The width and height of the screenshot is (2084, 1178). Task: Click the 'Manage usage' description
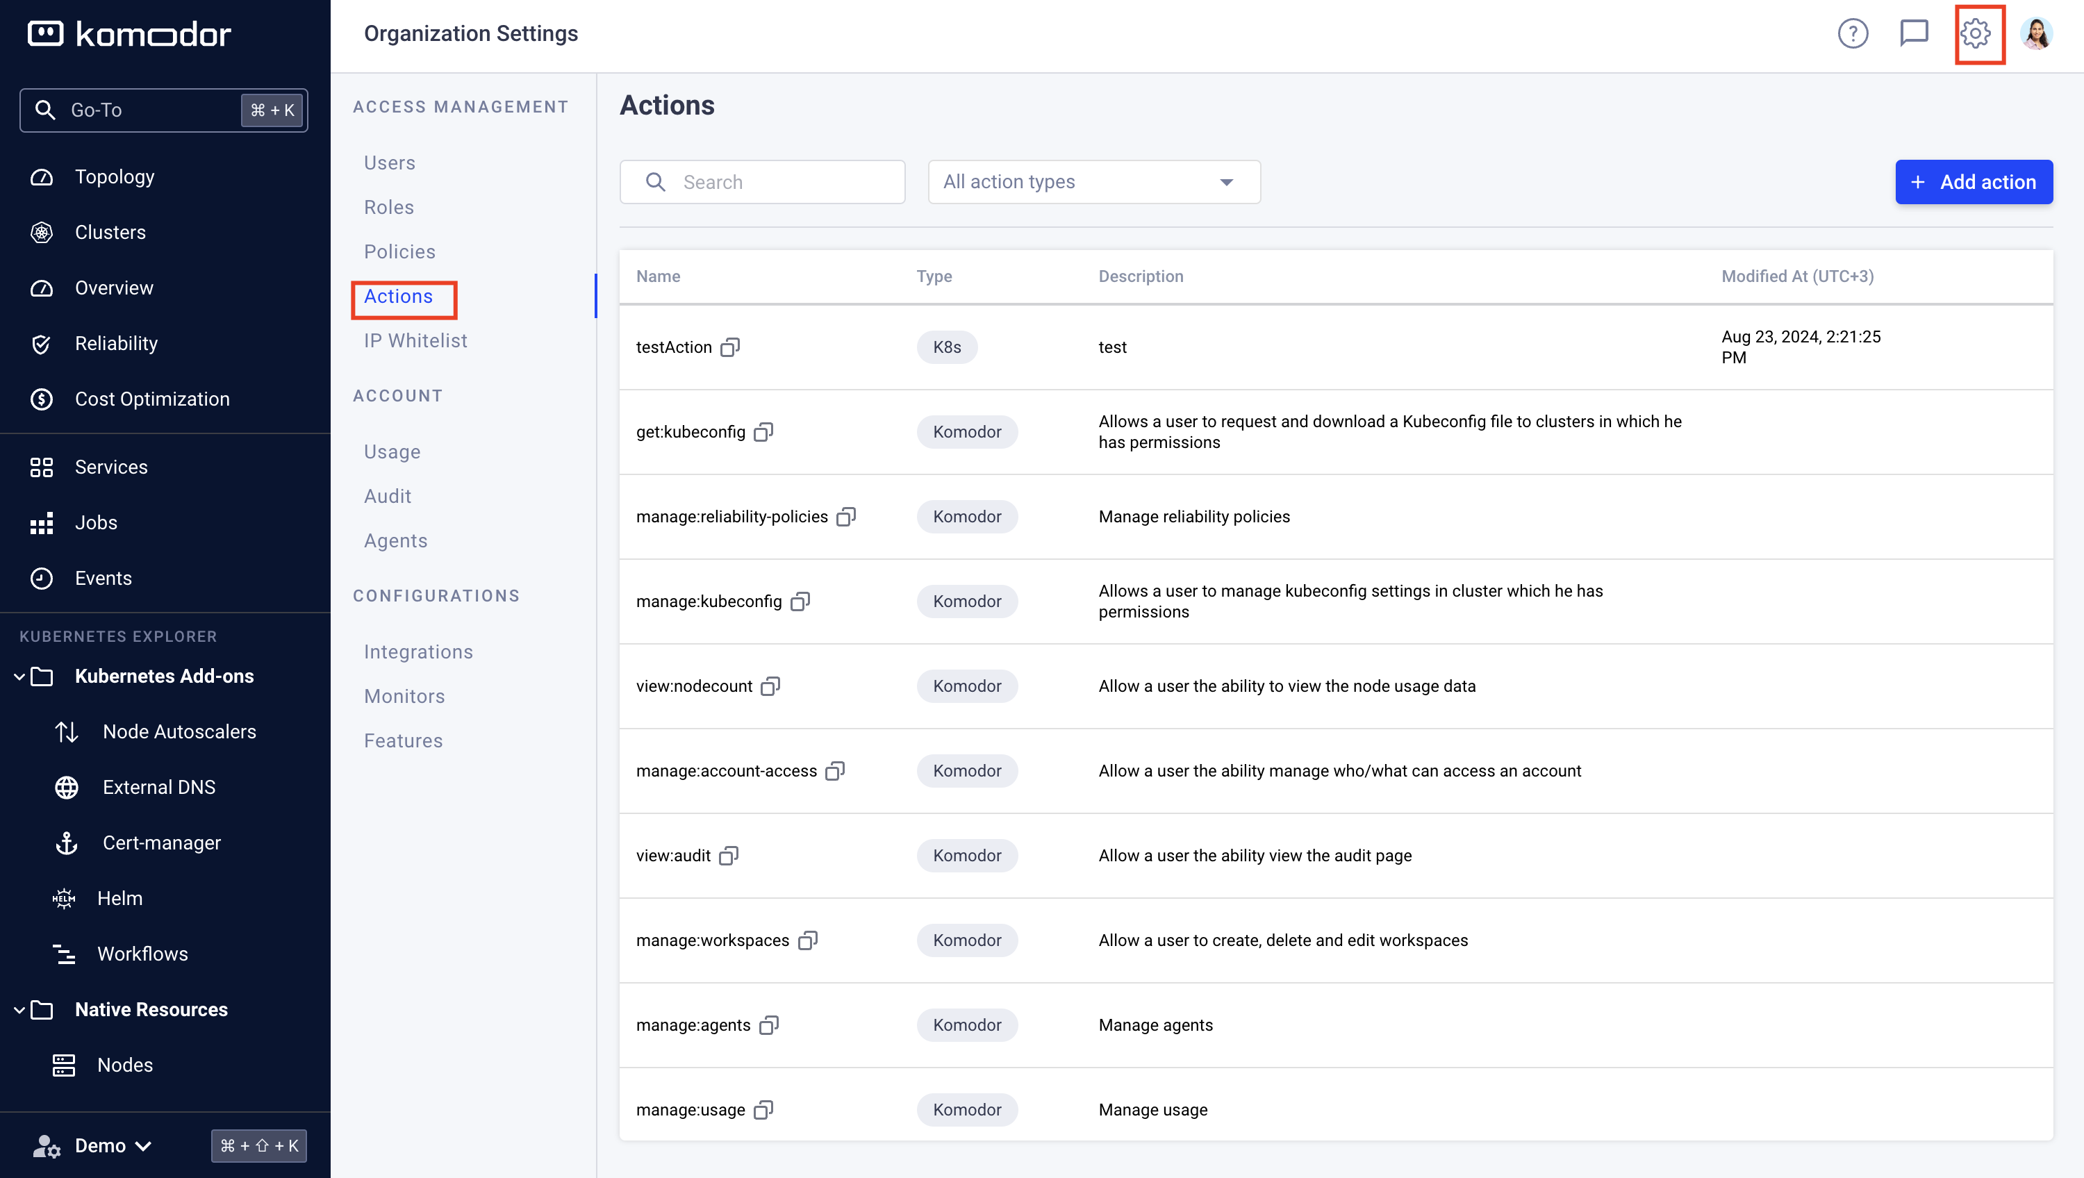pyautogui.click(x=1153, y=1110)
